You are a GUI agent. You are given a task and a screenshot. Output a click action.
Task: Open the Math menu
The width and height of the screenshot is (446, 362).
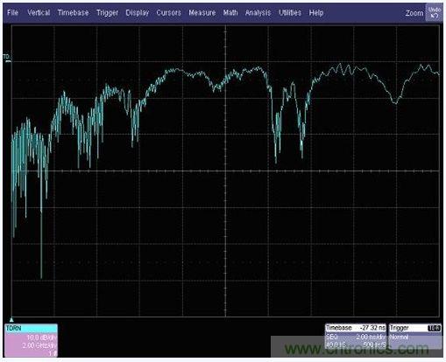230,12
